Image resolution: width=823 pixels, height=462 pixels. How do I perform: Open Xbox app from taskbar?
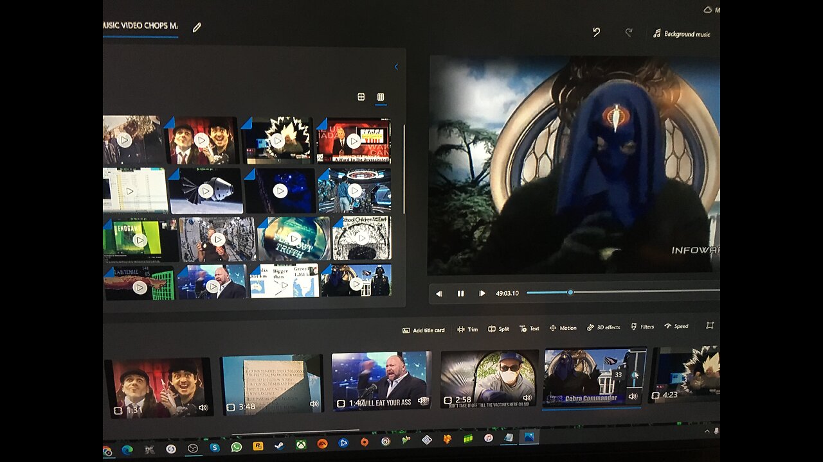point(300,444)
